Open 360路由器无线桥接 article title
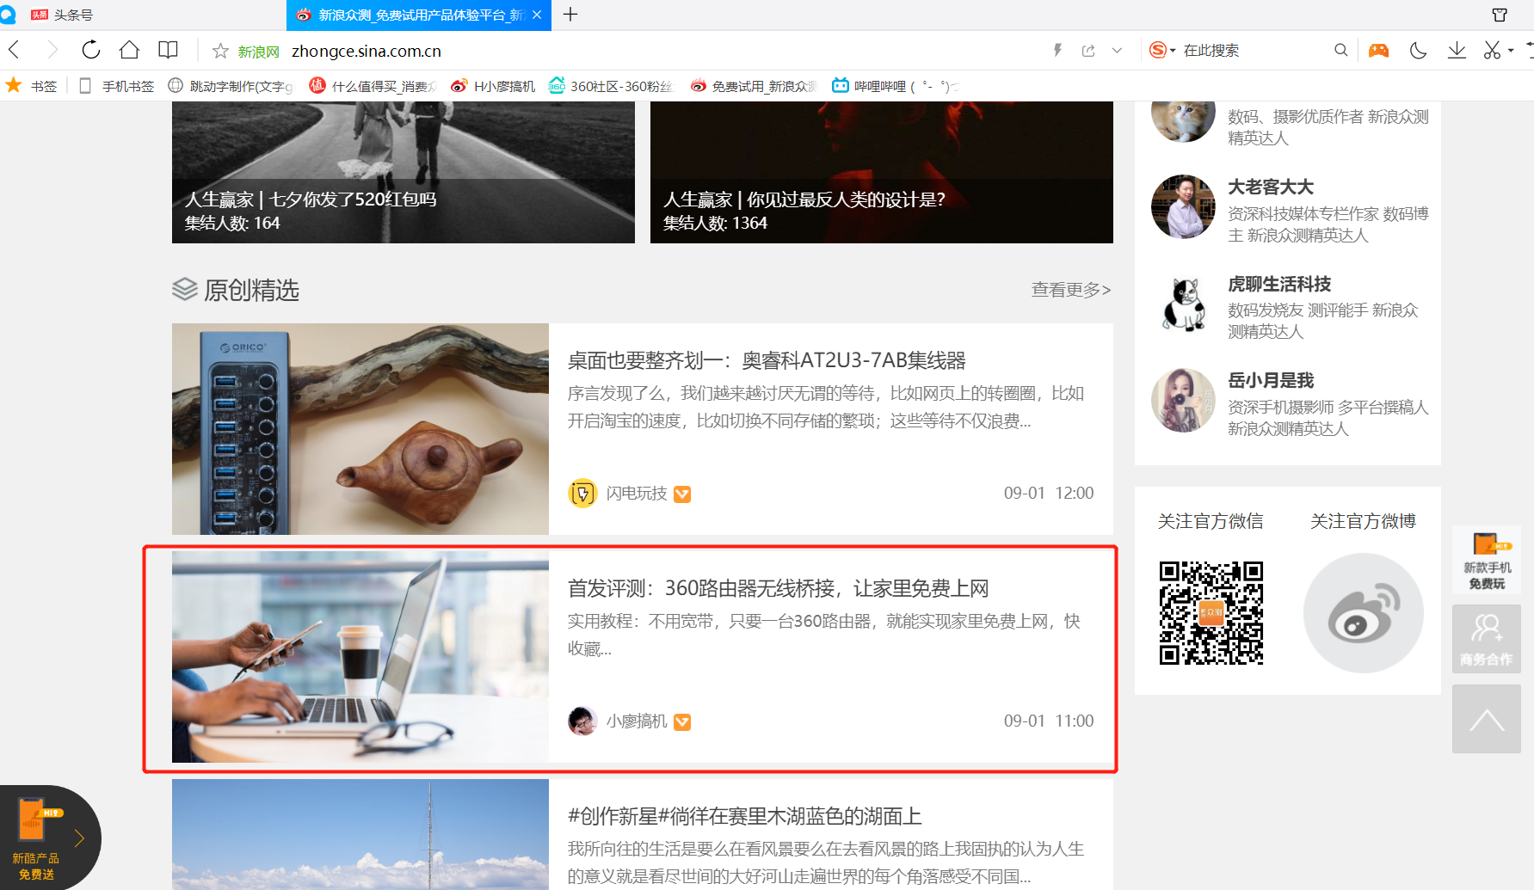The height and width of the screenshot is (890, 1534). click(x=778, y=588)
